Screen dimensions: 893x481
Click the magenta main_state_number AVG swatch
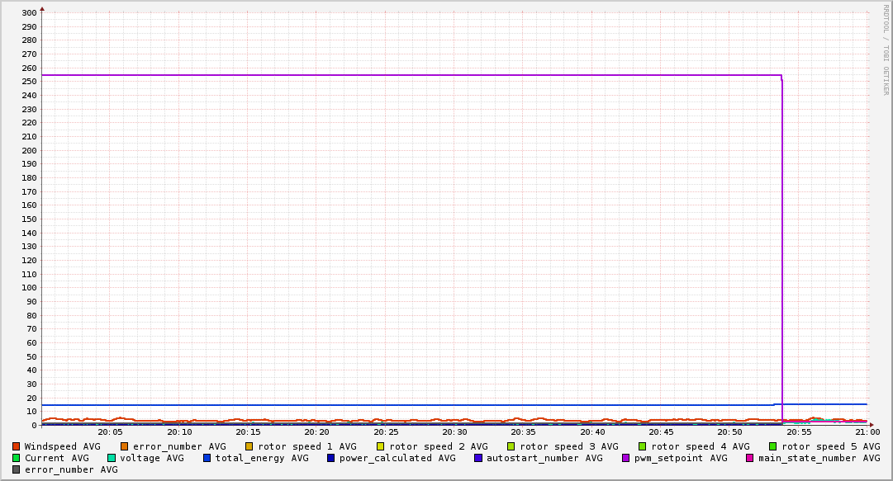tap(750, 458)
